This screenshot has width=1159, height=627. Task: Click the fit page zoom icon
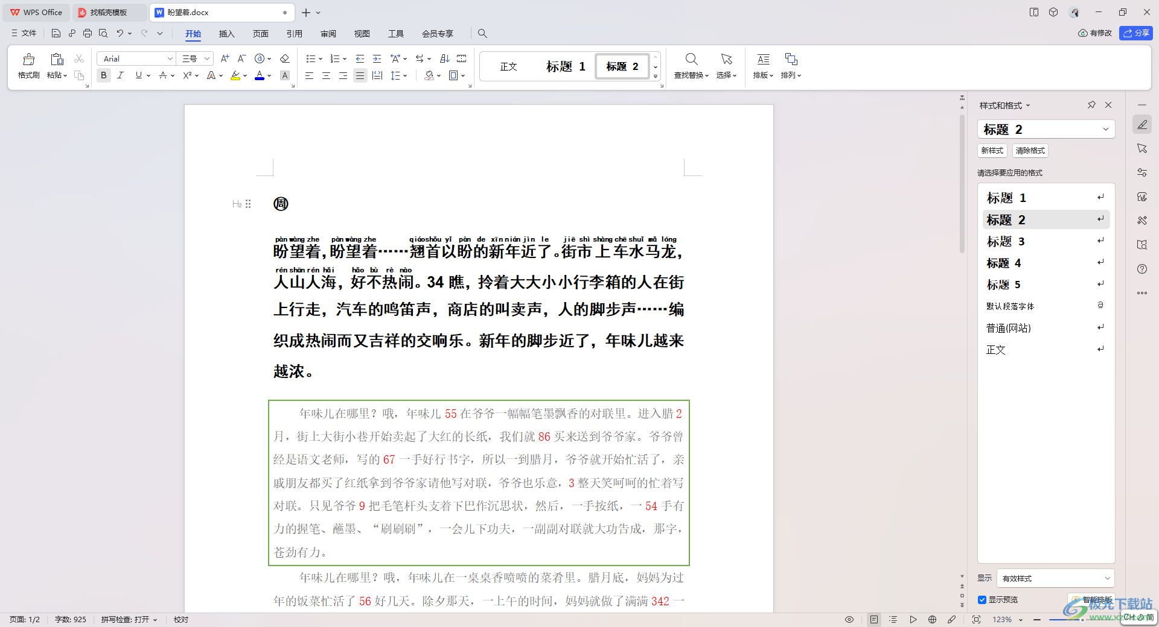[x=977, y=619]
